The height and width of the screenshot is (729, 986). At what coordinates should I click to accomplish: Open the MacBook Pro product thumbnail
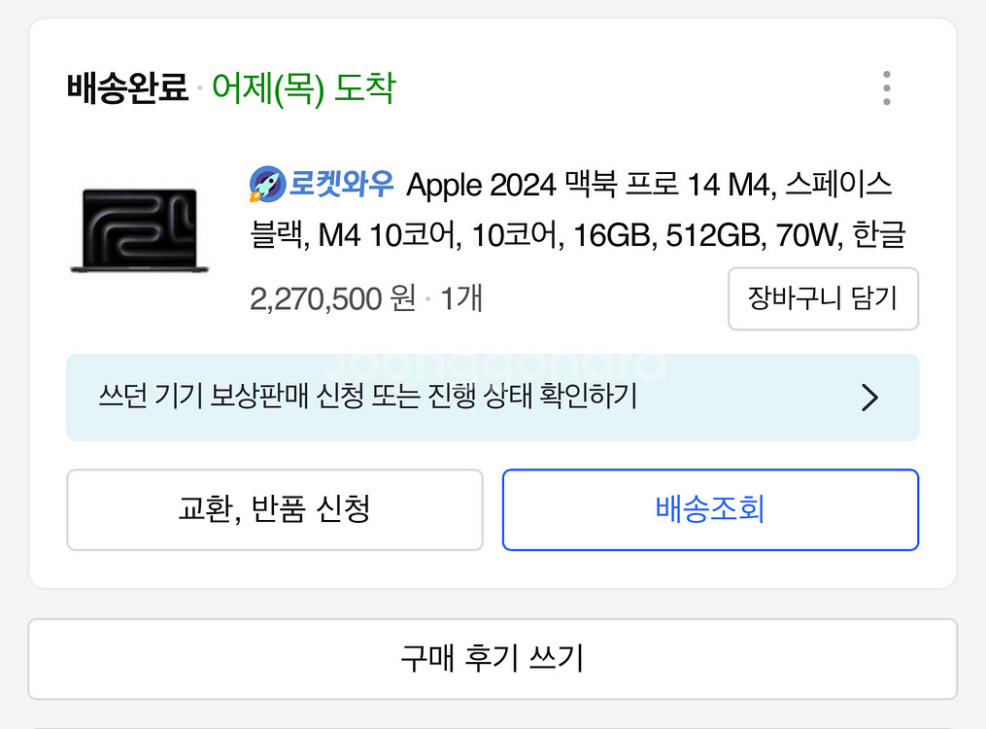(x=135, y=230)
